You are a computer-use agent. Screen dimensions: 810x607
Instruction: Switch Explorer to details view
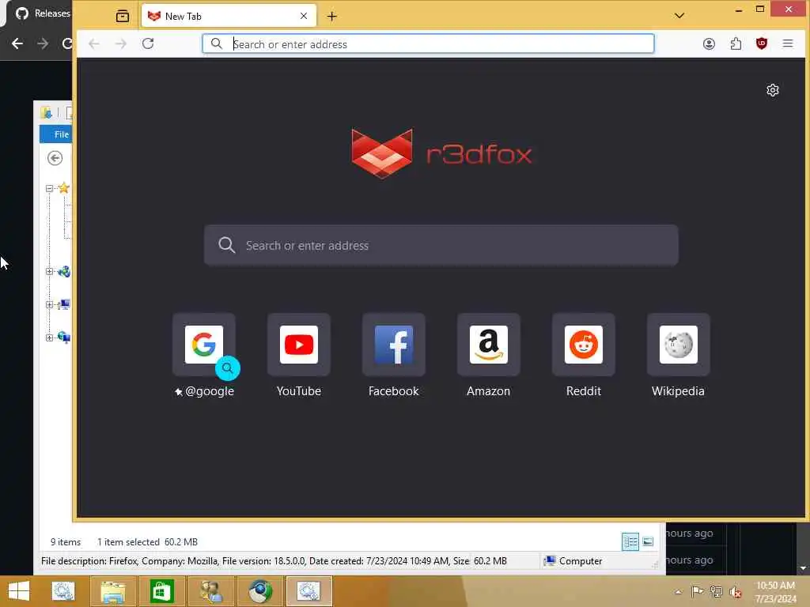[630, 541]
